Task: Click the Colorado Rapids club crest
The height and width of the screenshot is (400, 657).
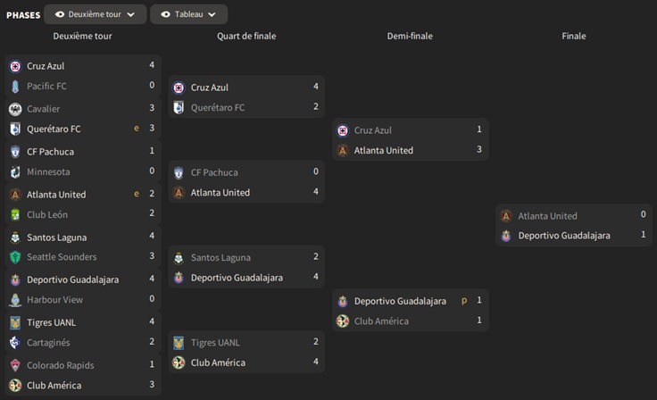Action: pyautogui.click(x=15, y=365)
